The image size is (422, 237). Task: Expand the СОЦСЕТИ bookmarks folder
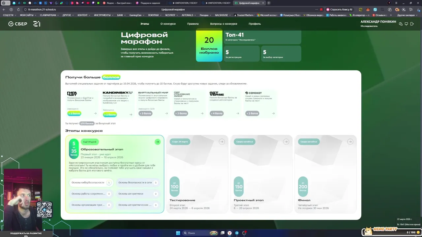click(x=9, y=15)
